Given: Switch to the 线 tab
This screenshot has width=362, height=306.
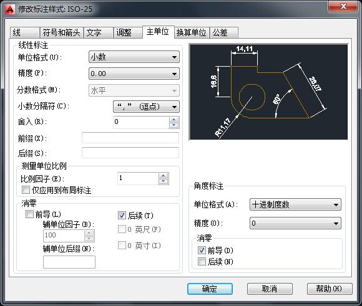Looking at the screenshot, I should 24,32.
